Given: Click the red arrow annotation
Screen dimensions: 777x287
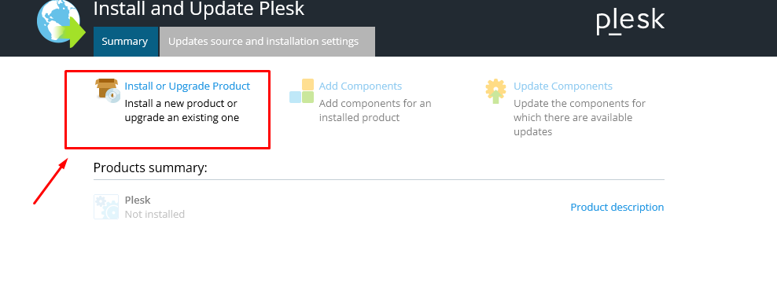Looking at the screenshot, I should [x=50, y=182].
